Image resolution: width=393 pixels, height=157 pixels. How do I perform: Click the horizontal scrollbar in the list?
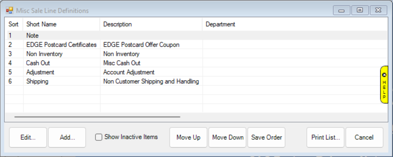click(97, 116)
